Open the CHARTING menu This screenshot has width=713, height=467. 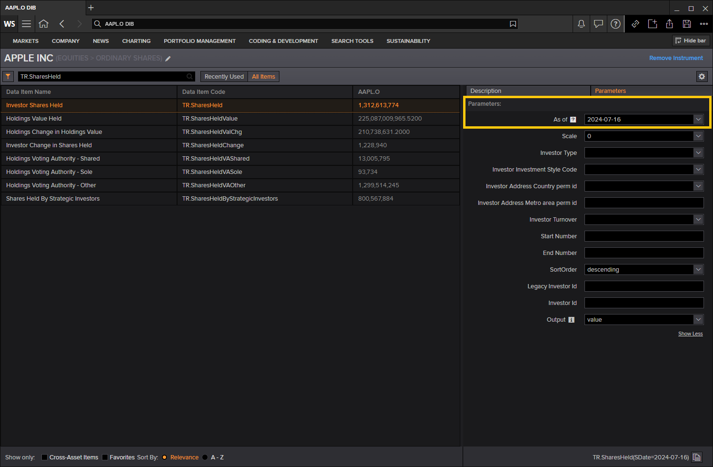(136, 41)
